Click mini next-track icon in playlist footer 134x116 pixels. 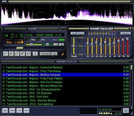click(x=109, y=113)
